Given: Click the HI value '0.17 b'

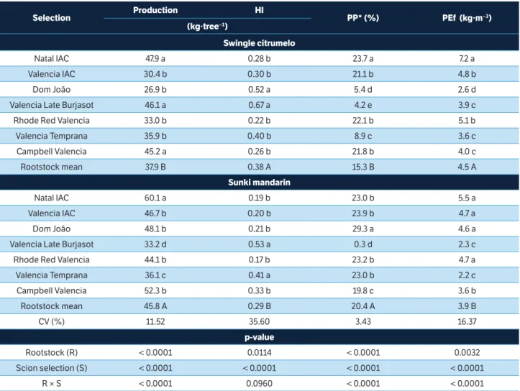Looking at the screenshot, I should 259,259.
